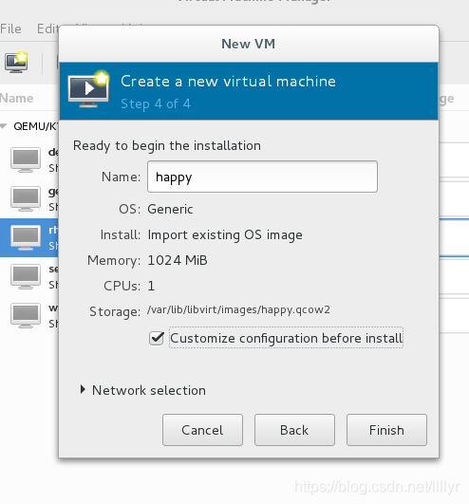Select the highlighted VM monitor icon in list
469x504 pixels.
click(26, 237)
